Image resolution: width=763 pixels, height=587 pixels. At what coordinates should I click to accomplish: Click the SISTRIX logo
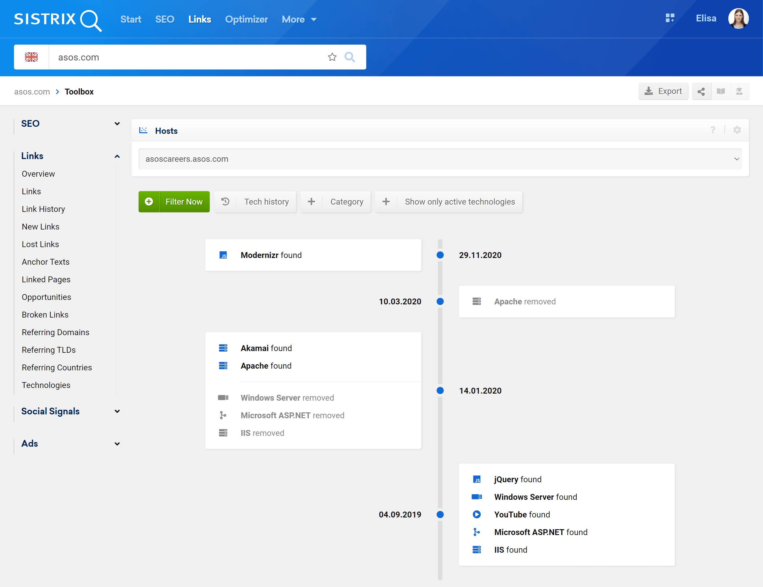pos(58,20)
